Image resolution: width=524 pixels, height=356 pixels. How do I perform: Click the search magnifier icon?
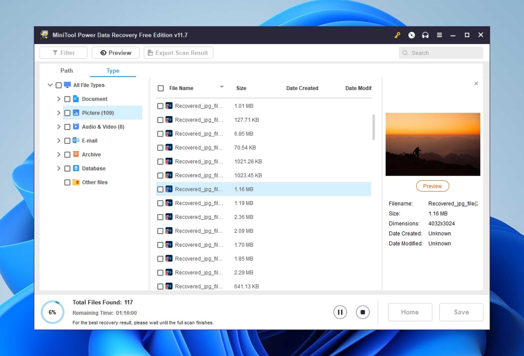pos(406,53)
